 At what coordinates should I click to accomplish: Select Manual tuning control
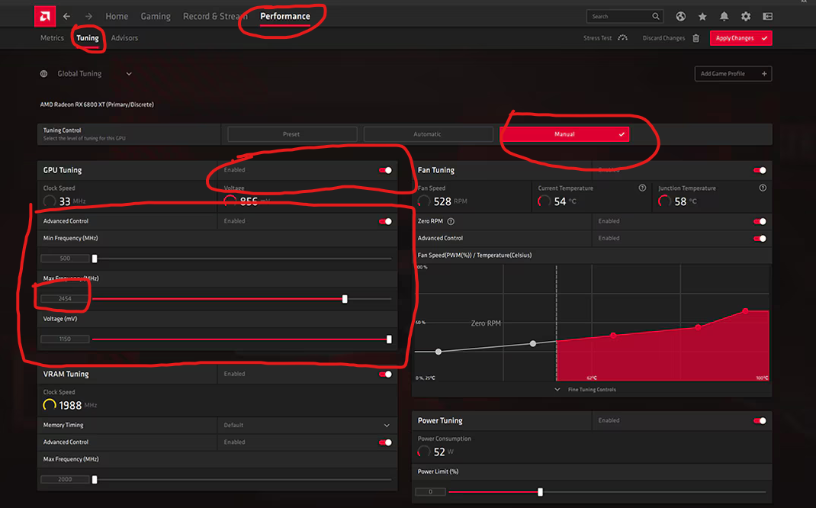[x=564, y=134]
